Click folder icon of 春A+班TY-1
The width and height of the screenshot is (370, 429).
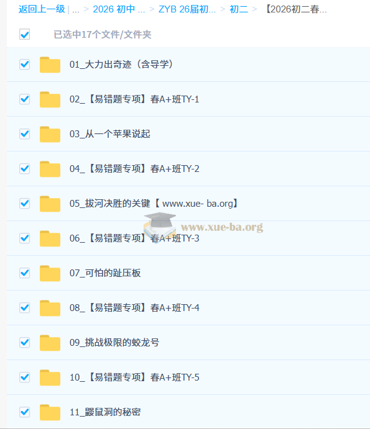[50, 99]
